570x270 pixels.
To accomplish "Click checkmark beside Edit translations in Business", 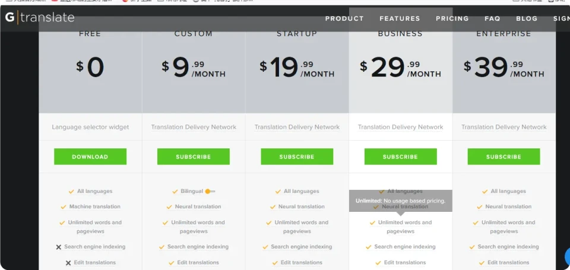I will coord(378,263).
